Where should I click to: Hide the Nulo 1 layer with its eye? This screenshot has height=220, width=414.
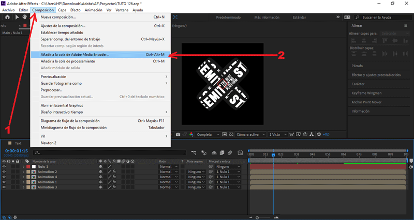click(4, 167)
